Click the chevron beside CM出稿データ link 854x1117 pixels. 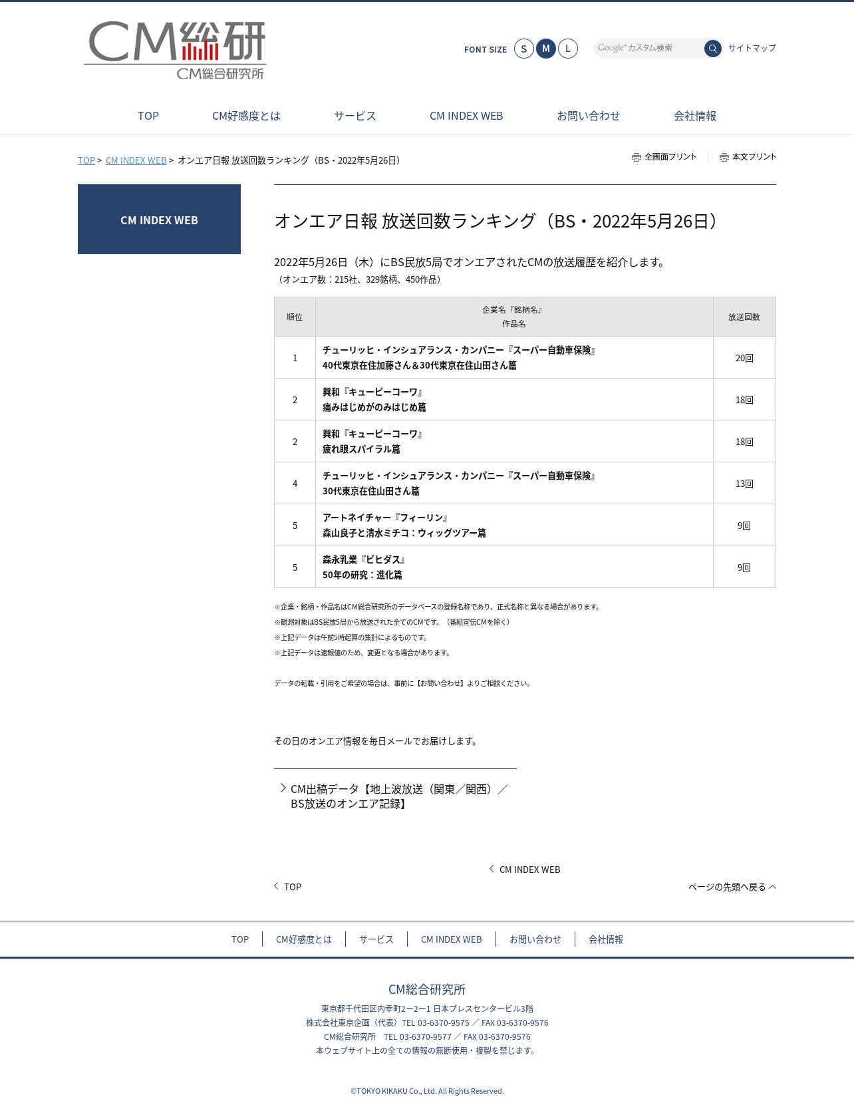point(283,788)
